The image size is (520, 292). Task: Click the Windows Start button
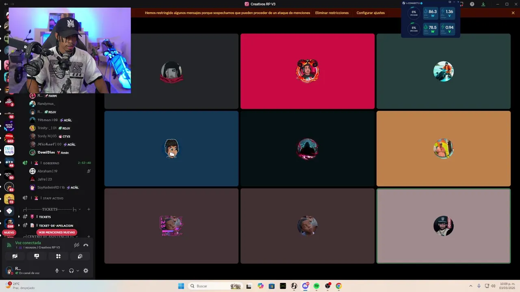click(x=181, y=286)
